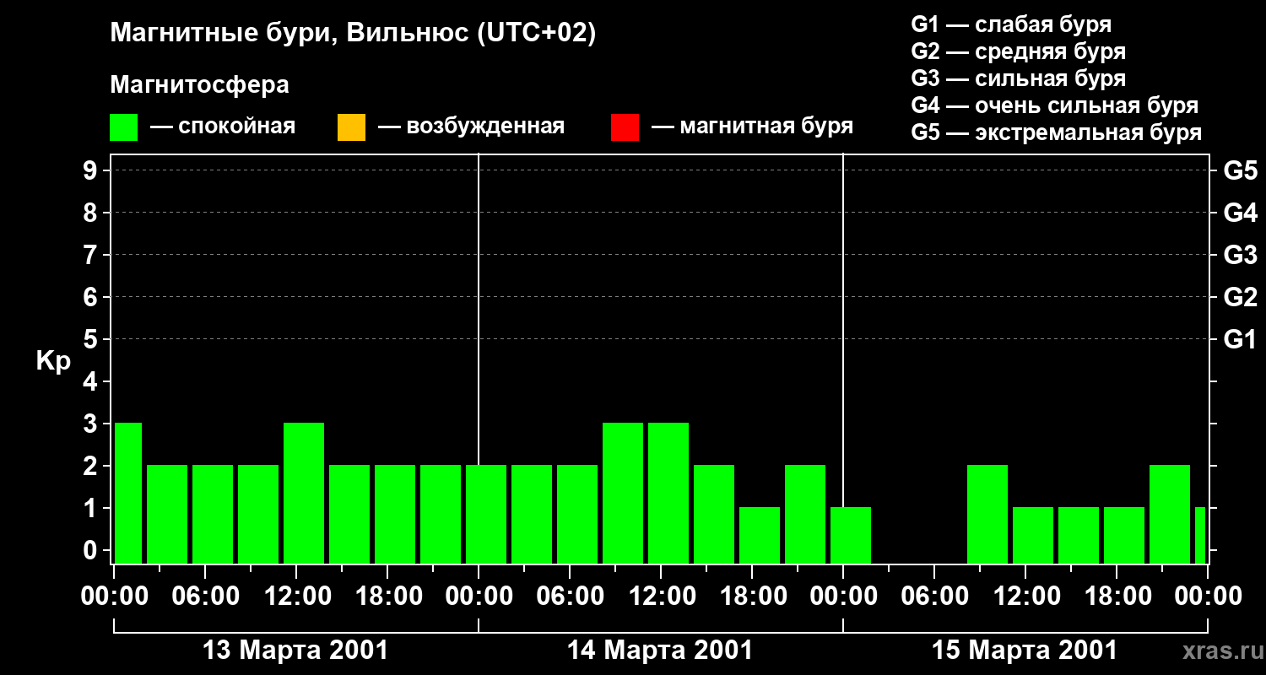Click legend line 'G5 — экстремальная буря'

pyautogui.click(x=1057, y=132)
